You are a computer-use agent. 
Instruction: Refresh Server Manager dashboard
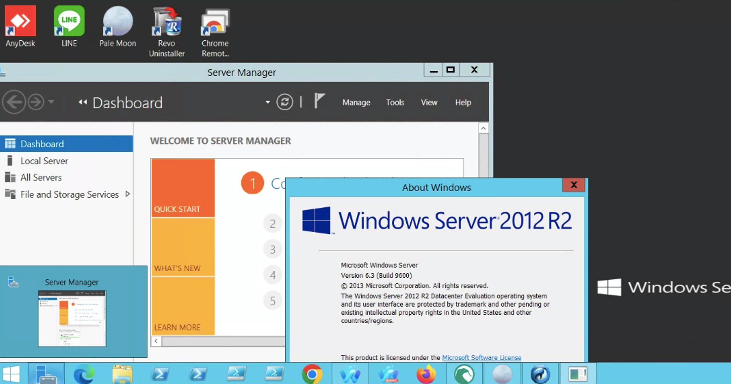pos(285,102)
